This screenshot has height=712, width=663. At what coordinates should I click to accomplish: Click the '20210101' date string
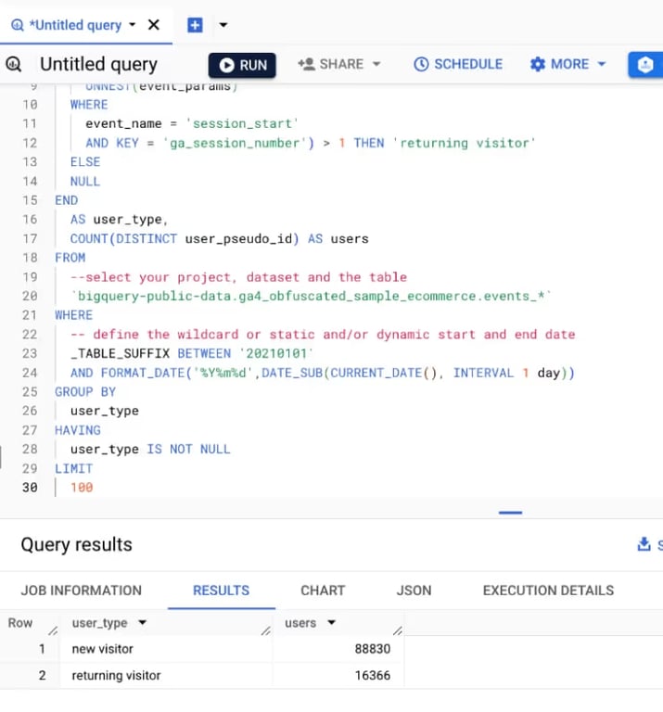click(x=276, y=353)
